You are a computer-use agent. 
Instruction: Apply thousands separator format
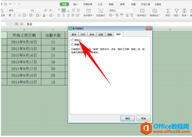click(x=122, y=15)
